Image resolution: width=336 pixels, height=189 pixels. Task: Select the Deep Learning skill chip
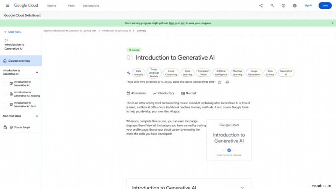click(x=187, y=73)
